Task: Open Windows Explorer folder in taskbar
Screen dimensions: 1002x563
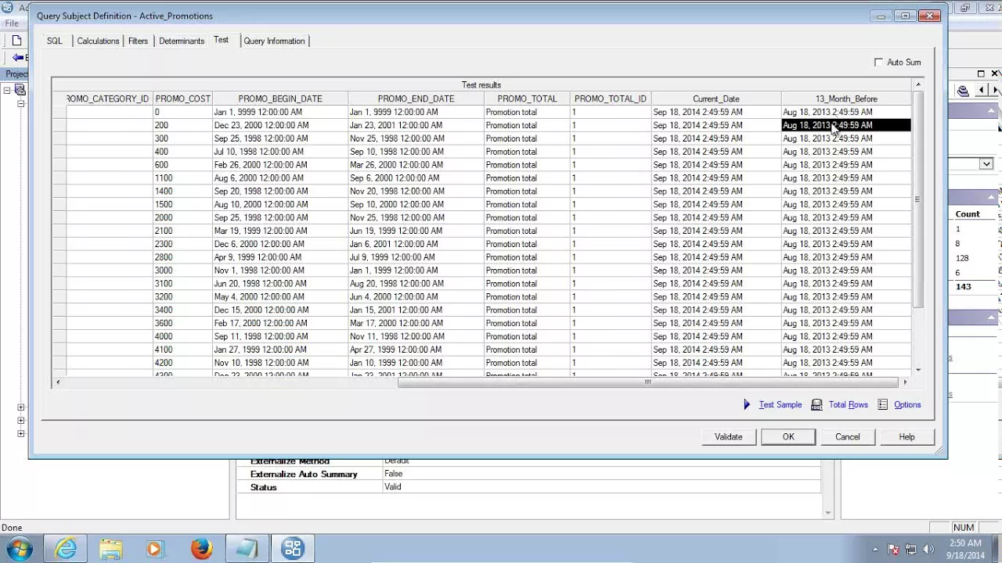Action: [111, 549]
